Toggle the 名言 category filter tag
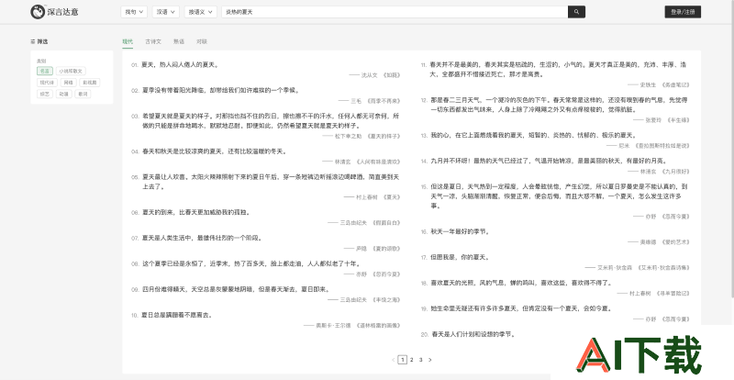This screenshot has width=734, height=380. tap(45, 72)
